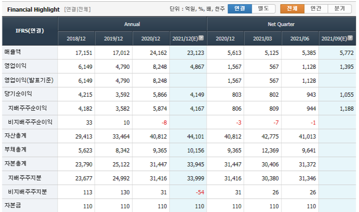This screenshot has width=359, height=212.
Task: Click the 매출액 row label
Action: 13,52
